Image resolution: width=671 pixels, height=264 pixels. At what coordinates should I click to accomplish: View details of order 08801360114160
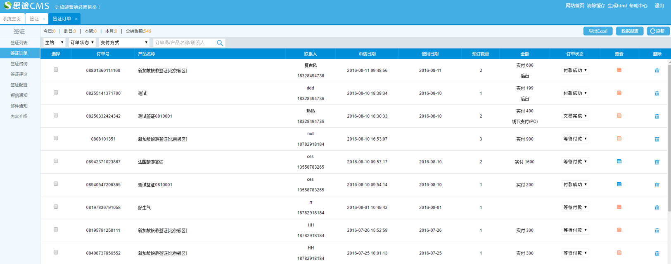[619, 70]
